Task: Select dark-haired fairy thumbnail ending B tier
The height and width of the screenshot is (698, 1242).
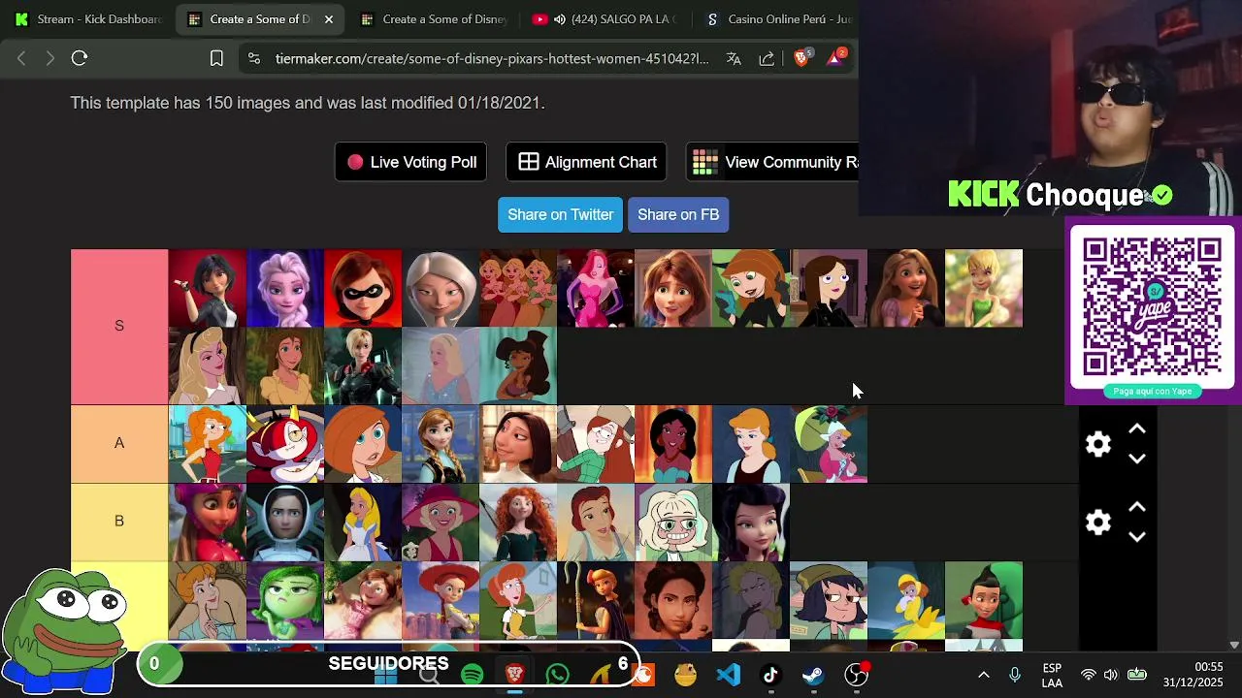Action: [751, 523]
